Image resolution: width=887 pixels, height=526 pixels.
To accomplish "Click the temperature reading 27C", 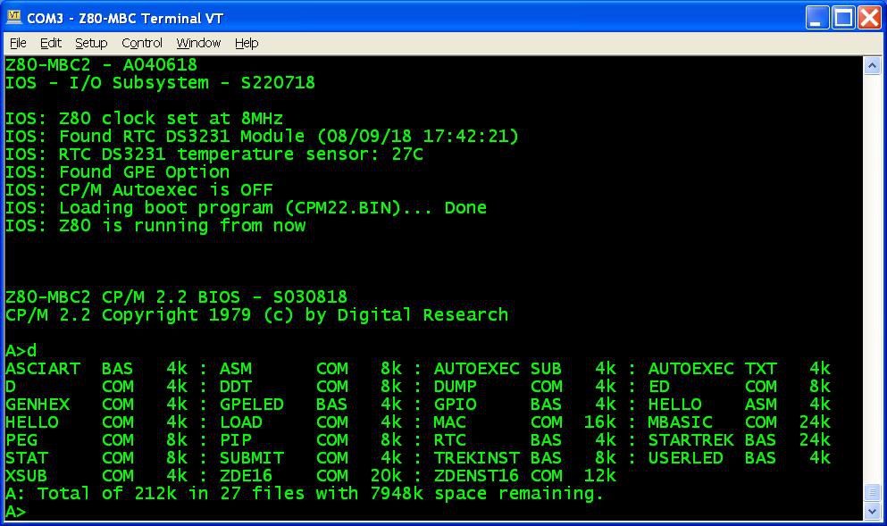I will (x=407, y=154).
